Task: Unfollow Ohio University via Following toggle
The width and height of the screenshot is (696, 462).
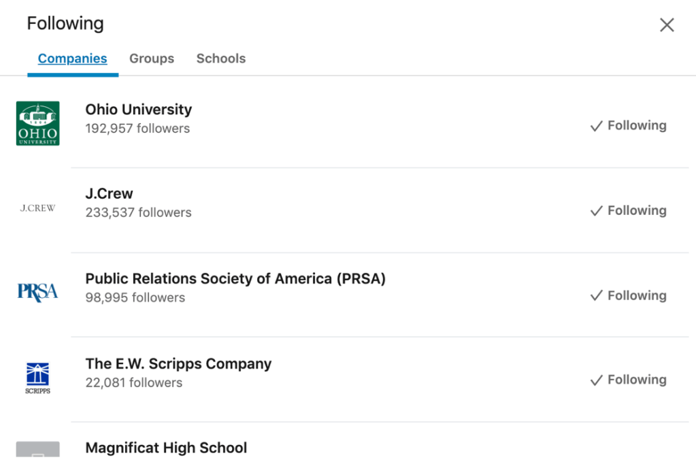Action: coord(628,126)
